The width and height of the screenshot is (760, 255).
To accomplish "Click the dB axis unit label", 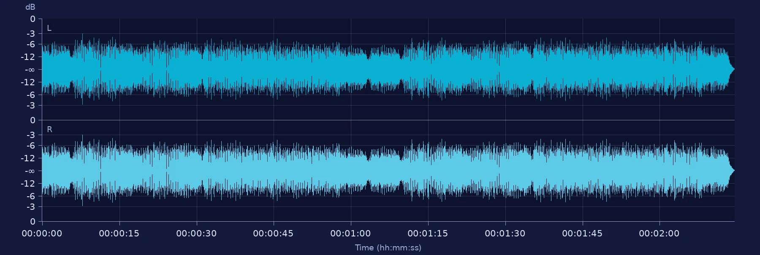I will click(30, 7).
